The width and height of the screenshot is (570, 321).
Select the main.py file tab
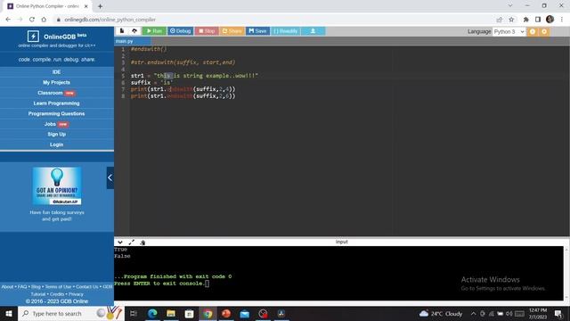125,41
